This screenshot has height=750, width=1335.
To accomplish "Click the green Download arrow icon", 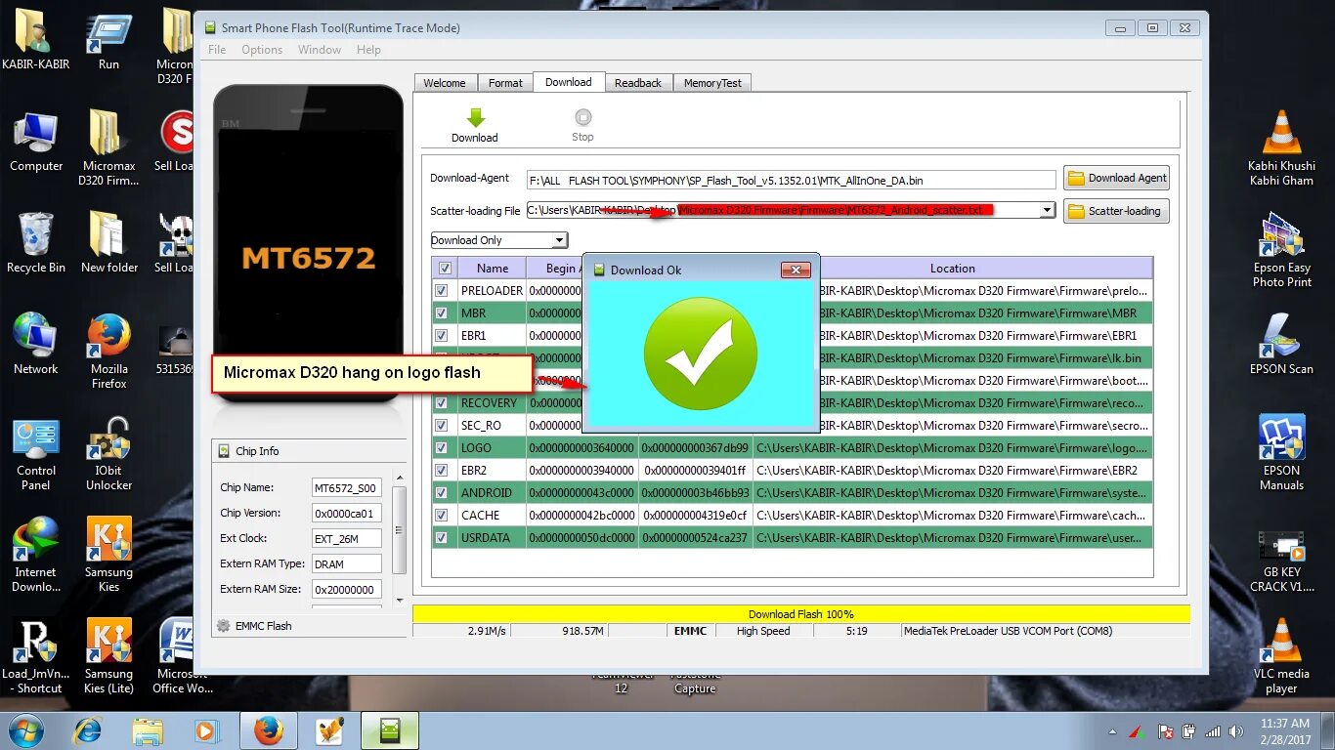I will click(475, 118).
